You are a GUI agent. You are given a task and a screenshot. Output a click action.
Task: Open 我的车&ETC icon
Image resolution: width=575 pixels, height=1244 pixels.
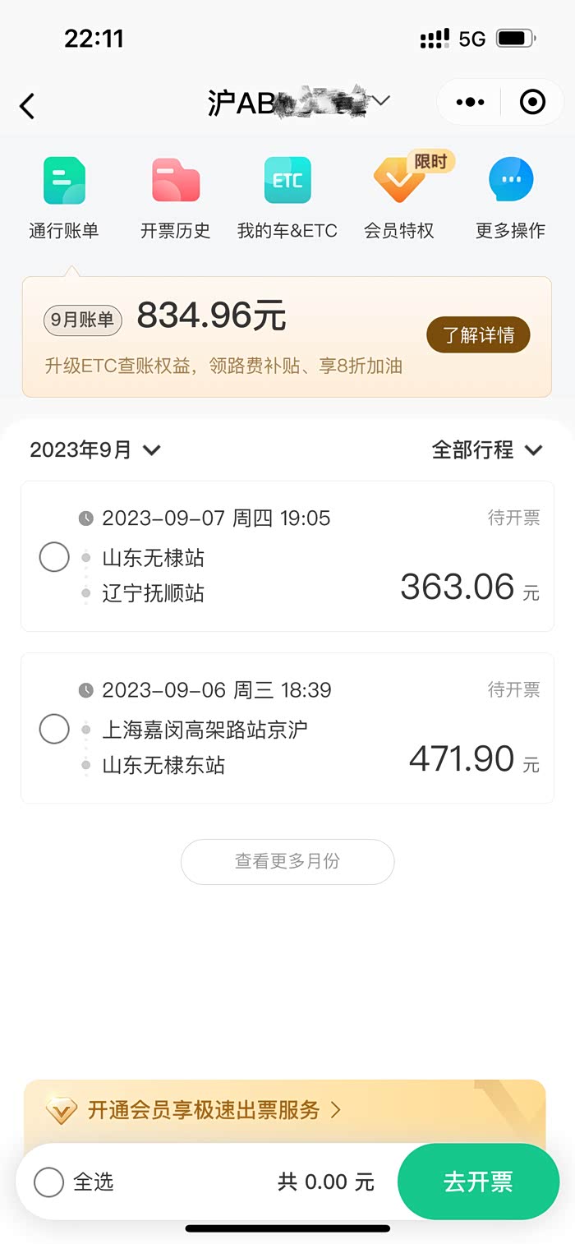click(287, 181)
